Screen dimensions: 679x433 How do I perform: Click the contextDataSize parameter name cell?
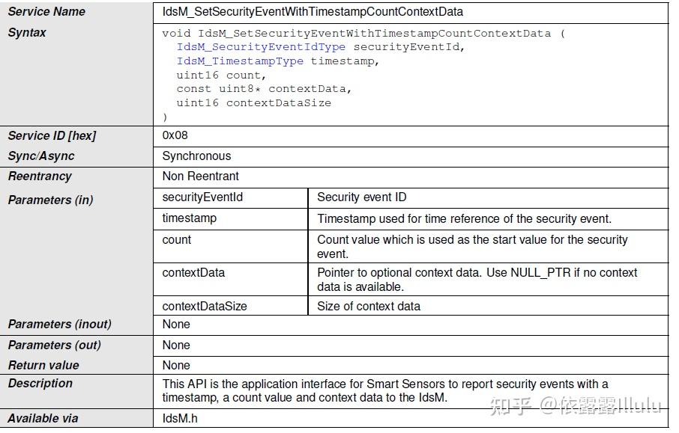coord(205,306)
